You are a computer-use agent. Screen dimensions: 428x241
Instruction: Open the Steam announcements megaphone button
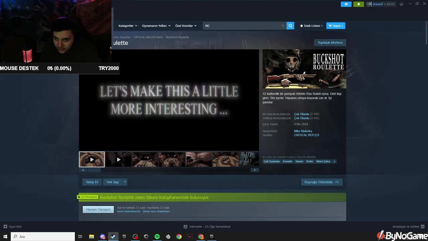point(346,4)
